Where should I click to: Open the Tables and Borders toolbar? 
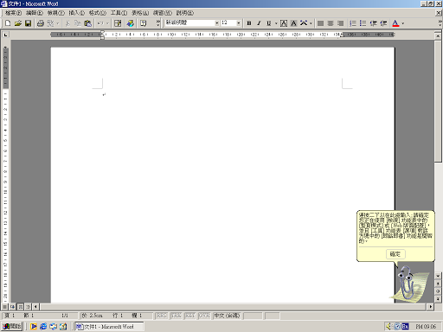coord(118,23)
